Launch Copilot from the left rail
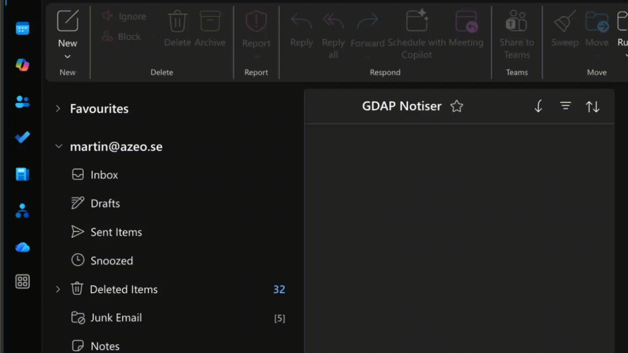 click(x=22, y=65)
